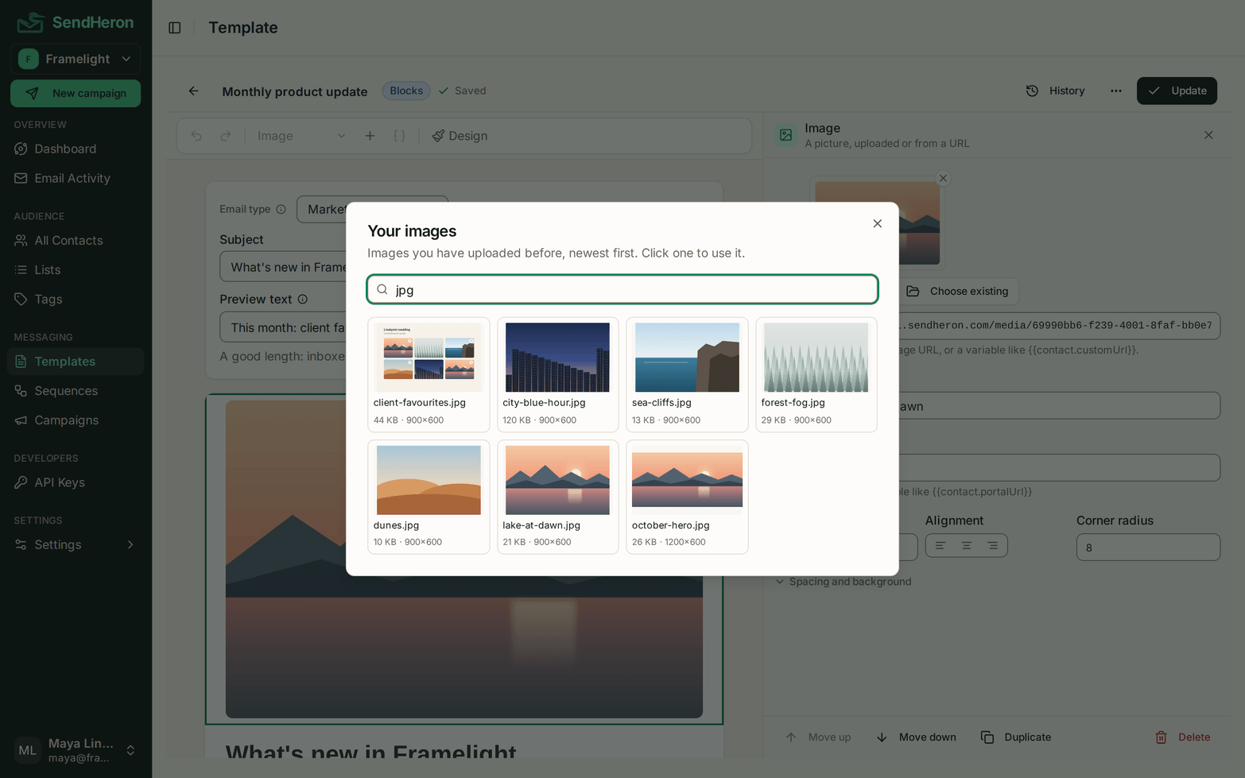Click the Update button

click(x=1177, y=91)
